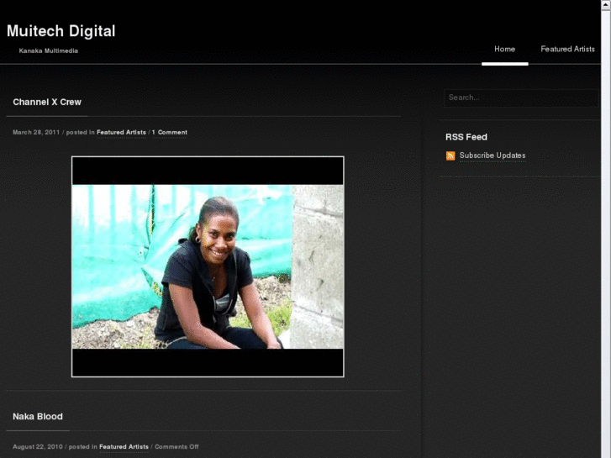The width and height of the screenshot is (611, 458).
Task: Click the black bar above the photo
Action: pyautogui.click(x=208, y=171)
